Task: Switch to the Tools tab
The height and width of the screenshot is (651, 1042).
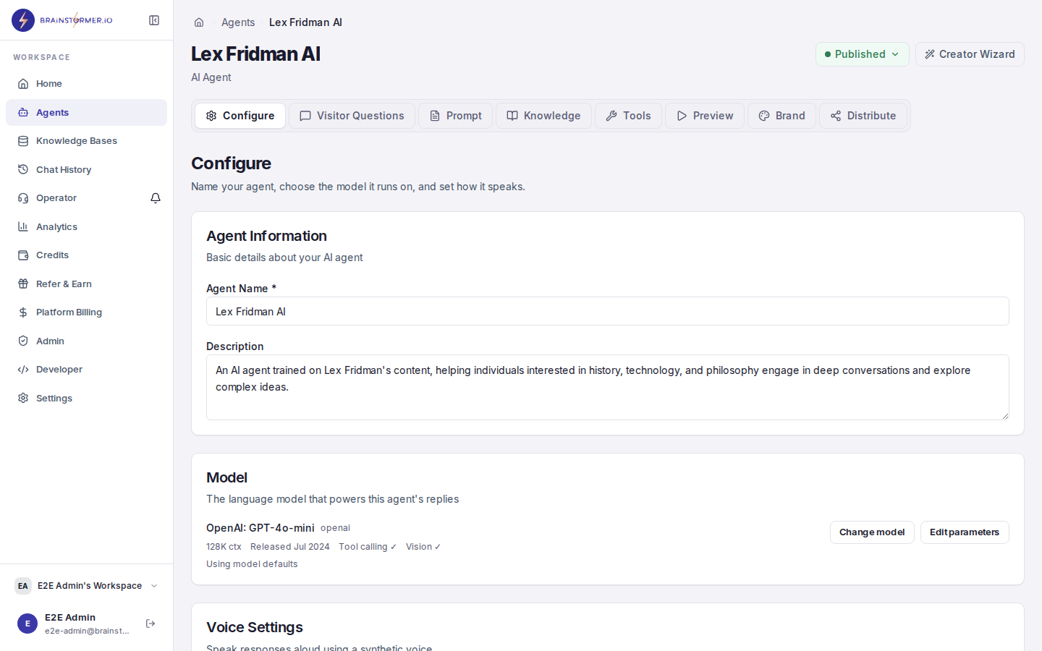Action: (628, 116)
